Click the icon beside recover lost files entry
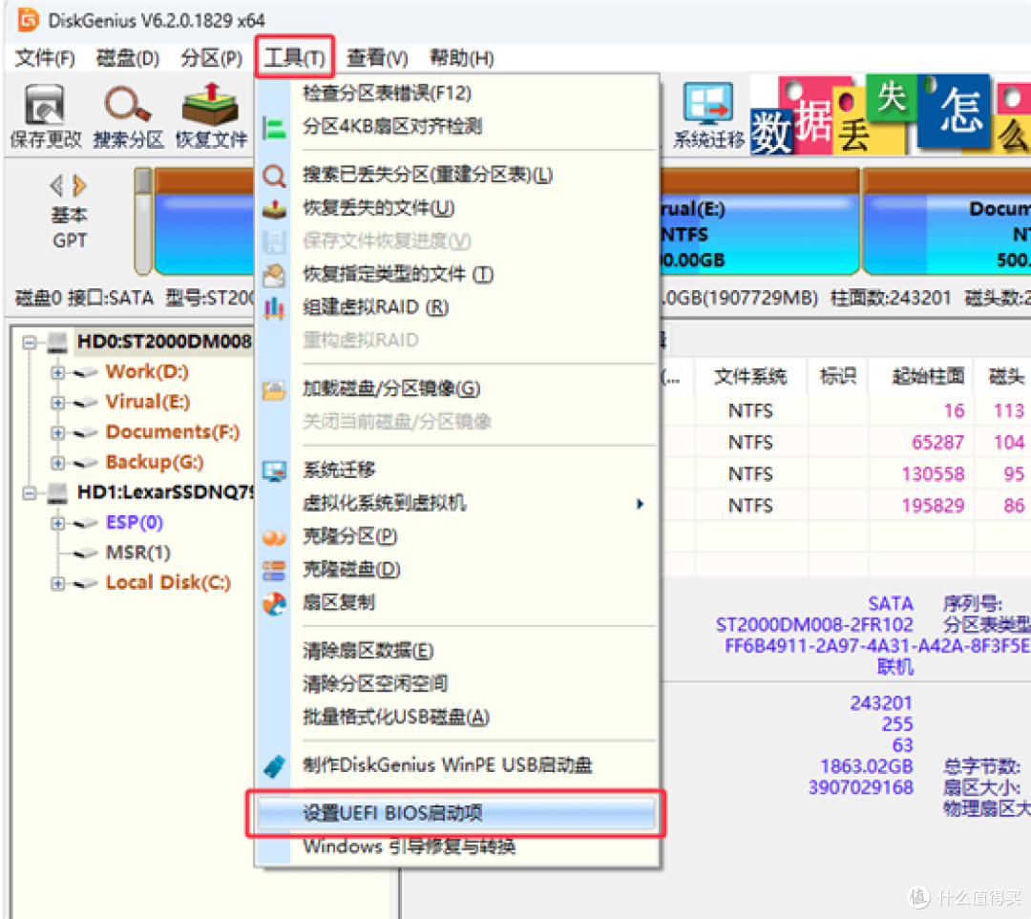1031x919 pixels. [274, 209]
